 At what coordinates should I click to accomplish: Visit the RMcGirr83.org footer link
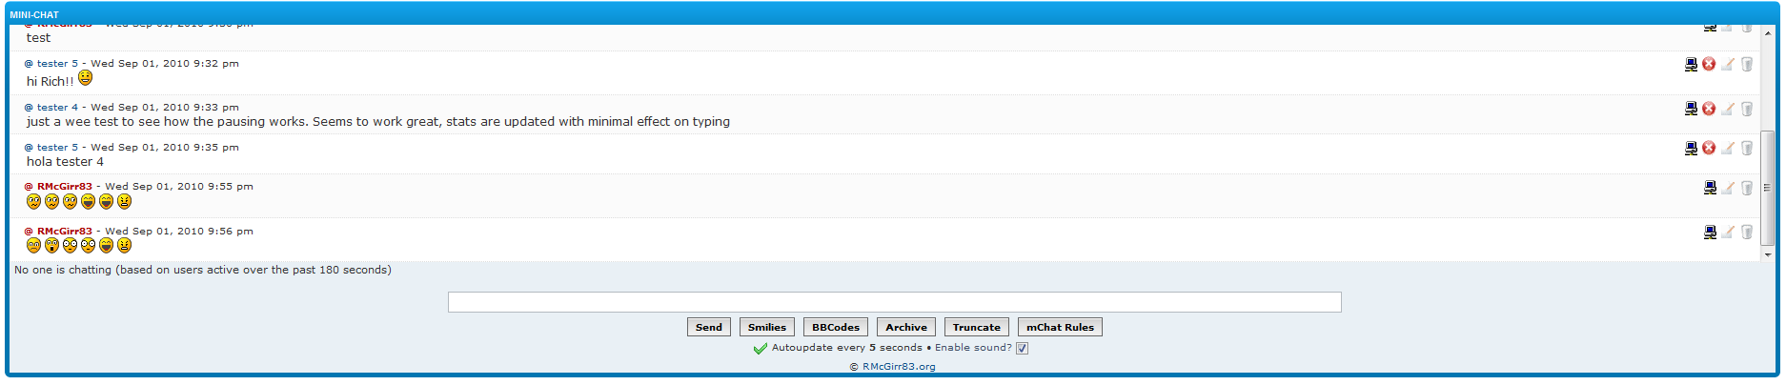point(898,367)
